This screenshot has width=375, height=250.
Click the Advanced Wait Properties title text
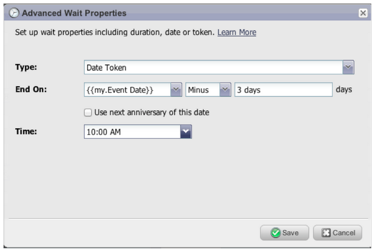pyautogui.click(x=74, y=13)
